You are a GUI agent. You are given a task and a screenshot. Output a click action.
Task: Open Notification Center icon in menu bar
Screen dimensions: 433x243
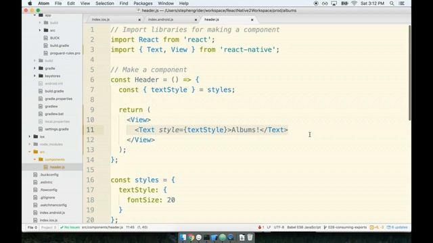(402, 3)
